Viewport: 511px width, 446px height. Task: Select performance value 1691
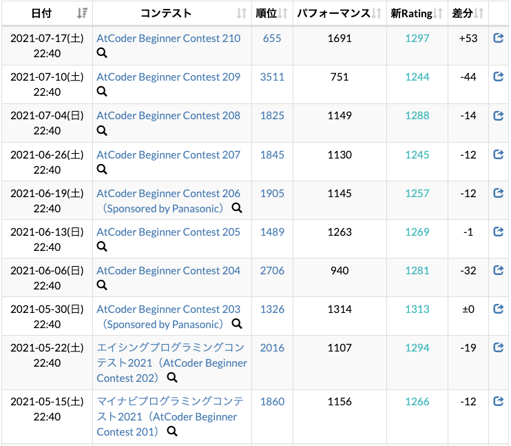tap(340, 39)
